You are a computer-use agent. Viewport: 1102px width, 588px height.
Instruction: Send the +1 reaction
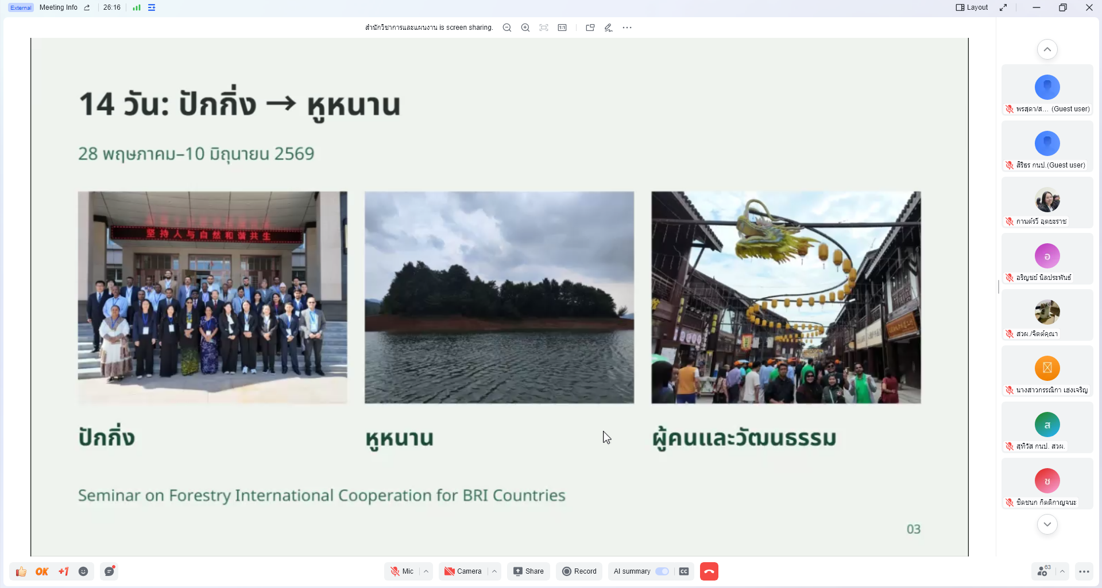click(x=63, y=571)
